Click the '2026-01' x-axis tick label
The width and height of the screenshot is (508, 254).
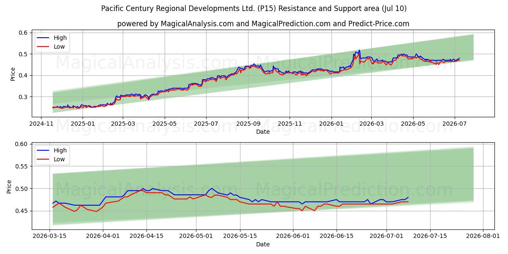pyautogui.click(x=331, y=124)
